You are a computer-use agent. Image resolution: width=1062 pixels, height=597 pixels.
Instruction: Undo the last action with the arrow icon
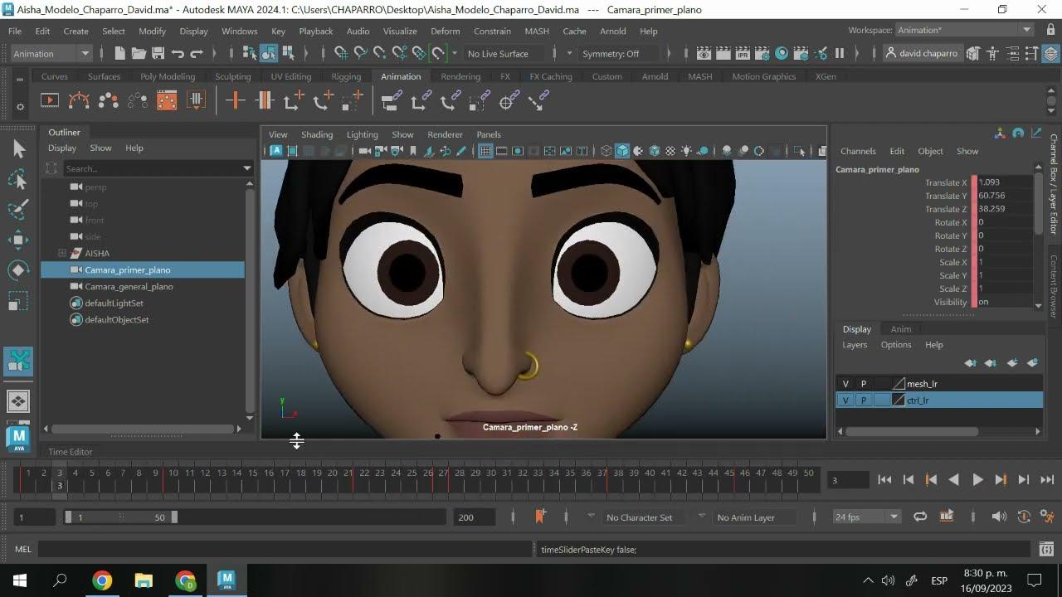[x=178, y=53]
